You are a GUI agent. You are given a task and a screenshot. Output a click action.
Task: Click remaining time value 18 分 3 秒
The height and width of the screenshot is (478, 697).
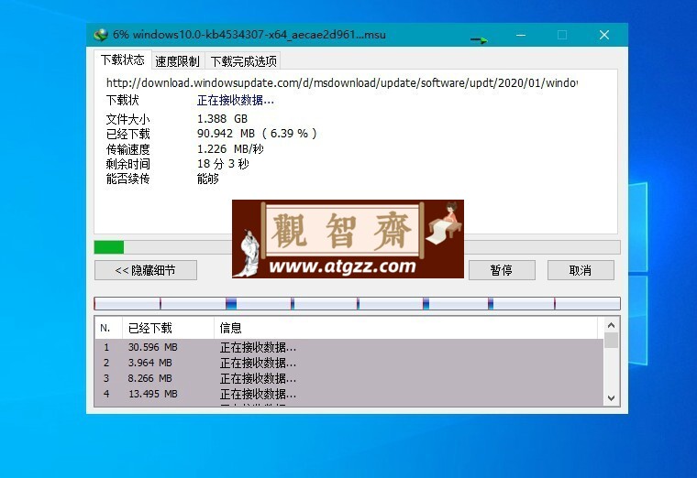point(223,164)
